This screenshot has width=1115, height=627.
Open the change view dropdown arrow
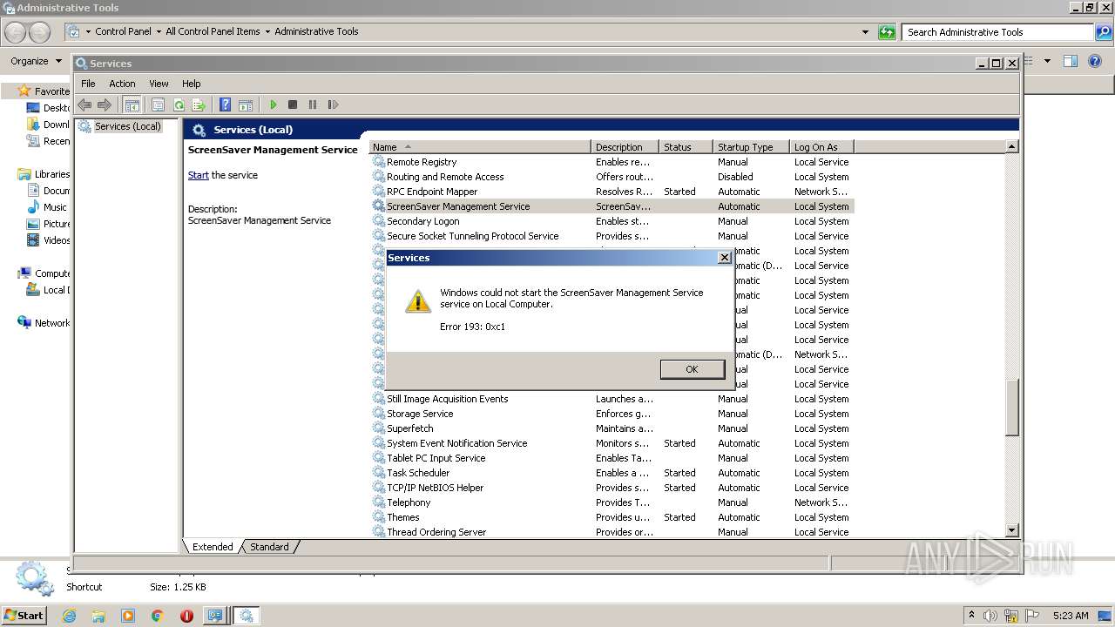[1047, 61]
